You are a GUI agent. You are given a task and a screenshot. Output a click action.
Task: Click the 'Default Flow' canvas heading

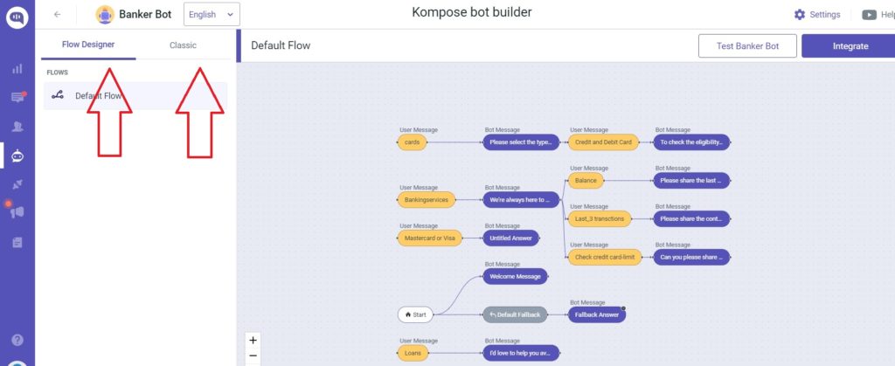pos(281,45)
